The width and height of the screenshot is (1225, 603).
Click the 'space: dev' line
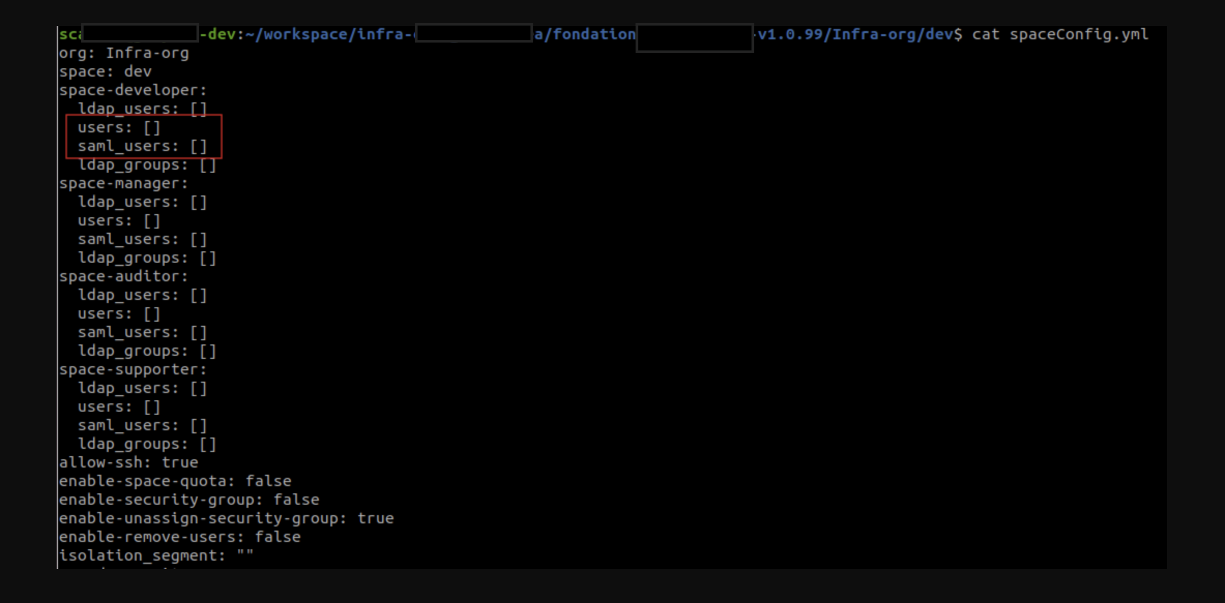(105, 72)
